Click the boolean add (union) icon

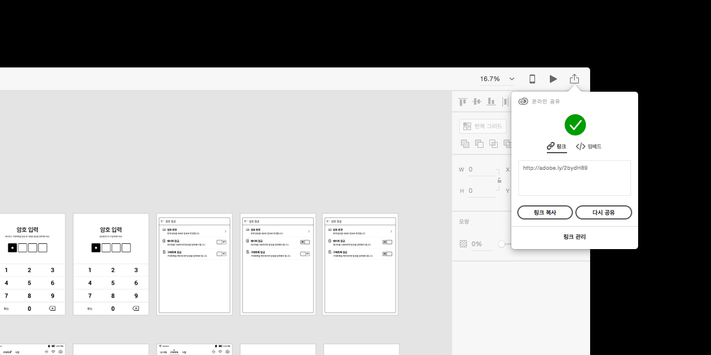(465, 143)
